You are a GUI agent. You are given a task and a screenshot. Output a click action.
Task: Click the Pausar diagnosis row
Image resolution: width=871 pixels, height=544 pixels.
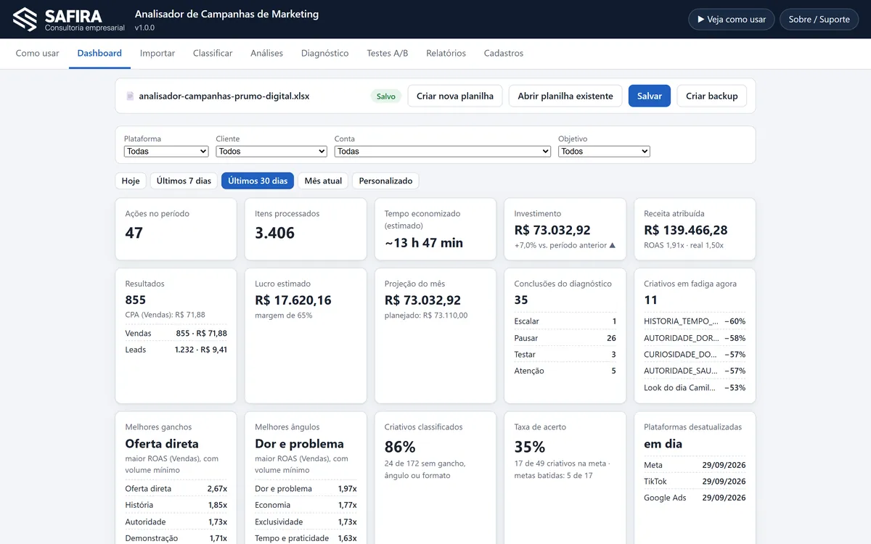coord(565,338)
